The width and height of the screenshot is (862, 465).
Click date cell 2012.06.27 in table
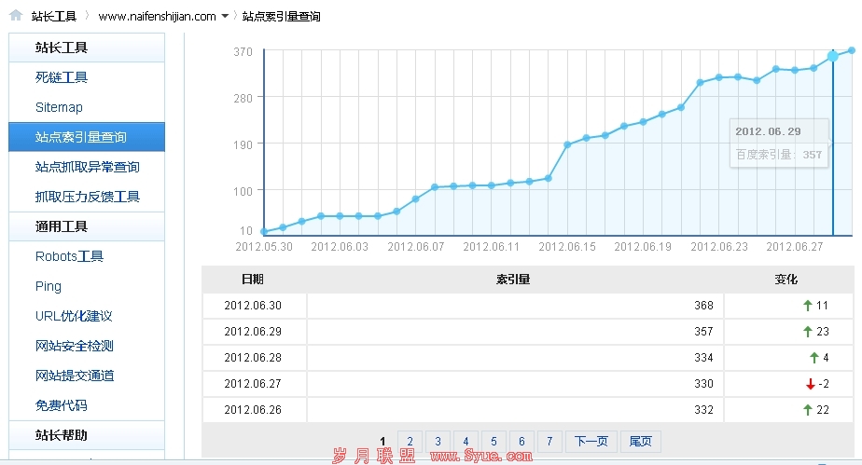click(x=253, y=384)
